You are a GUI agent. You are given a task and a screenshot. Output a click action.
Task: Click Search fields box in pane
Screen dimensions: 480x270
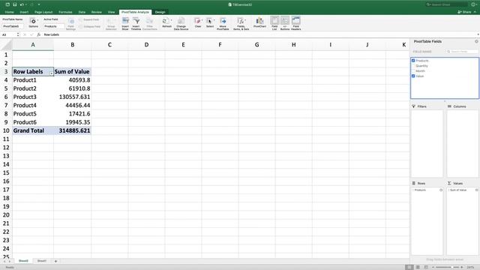462,52
